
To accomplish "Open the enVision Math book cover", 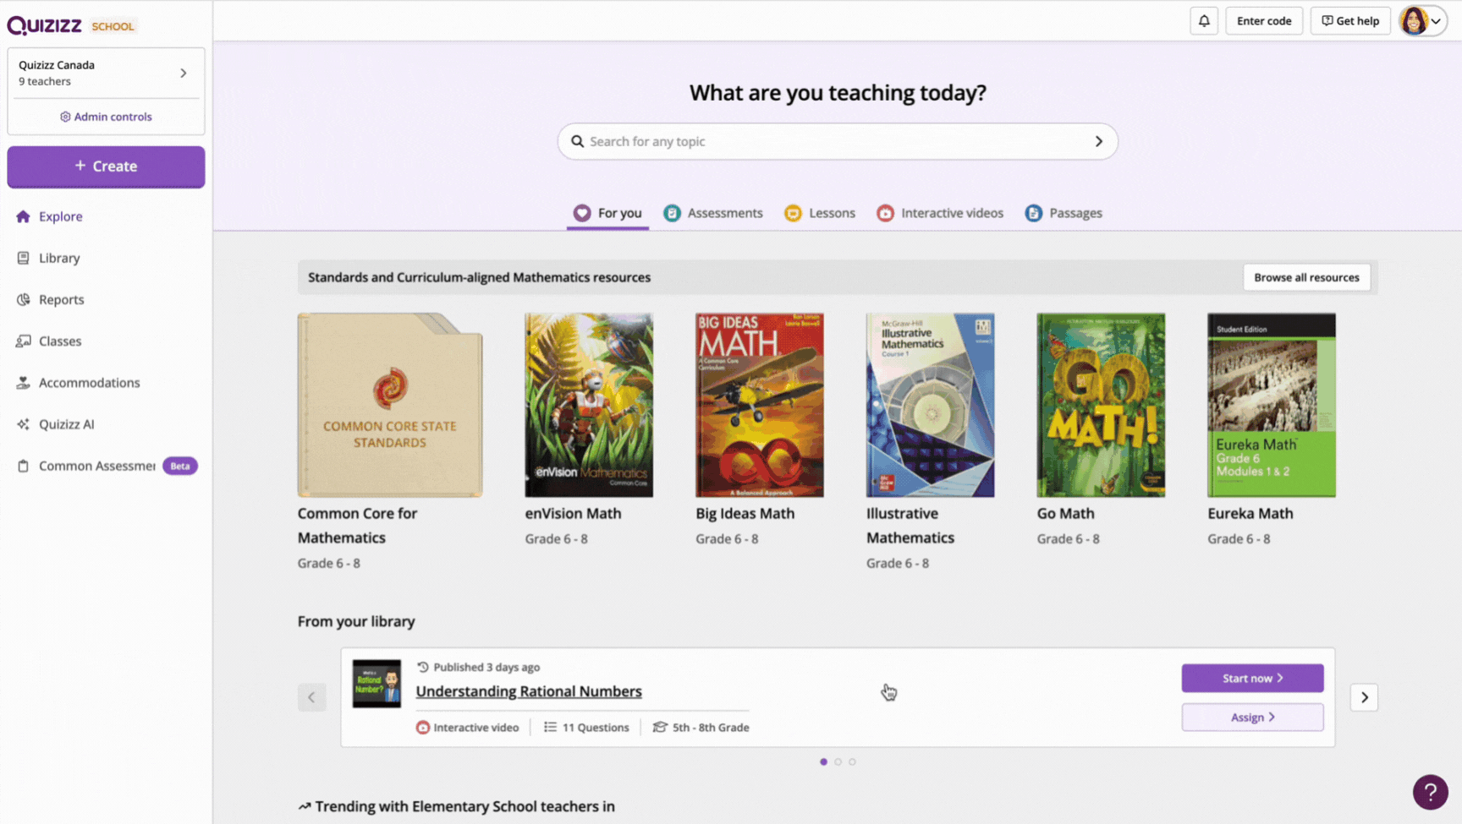I will click(x=589, y=405).
